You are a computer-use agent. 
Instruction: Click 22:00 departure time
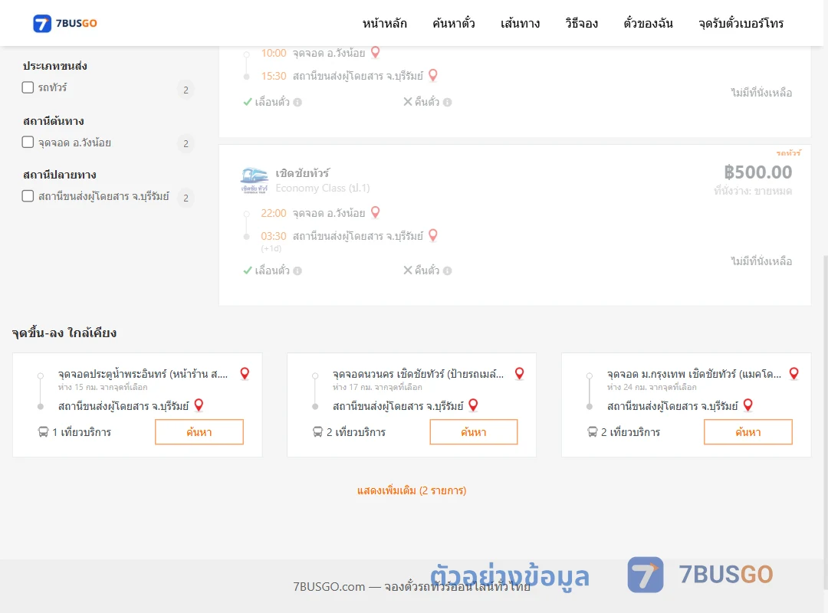pos(274,213)
